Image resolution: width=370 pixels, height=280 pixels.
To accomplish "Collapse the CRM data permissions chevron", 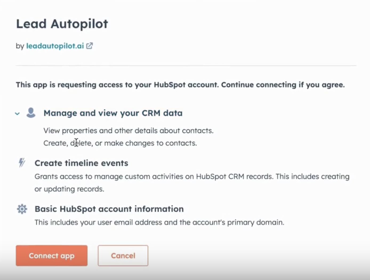I will tap(17, 114).
